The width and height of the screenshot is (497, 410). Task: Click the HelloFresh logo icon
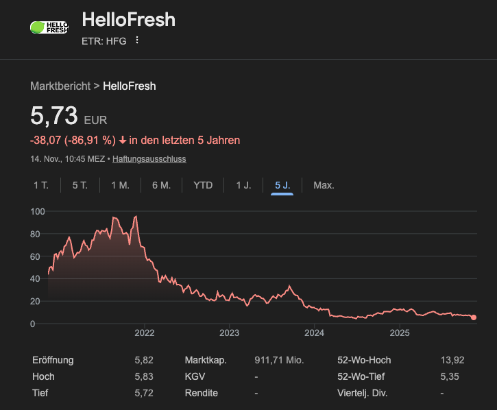tap(49, 27)
